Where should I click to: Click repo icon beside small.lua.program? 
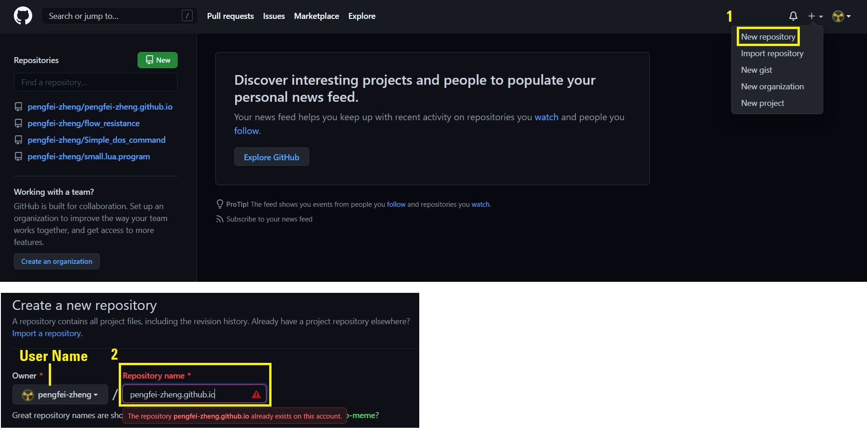[18, 157]
